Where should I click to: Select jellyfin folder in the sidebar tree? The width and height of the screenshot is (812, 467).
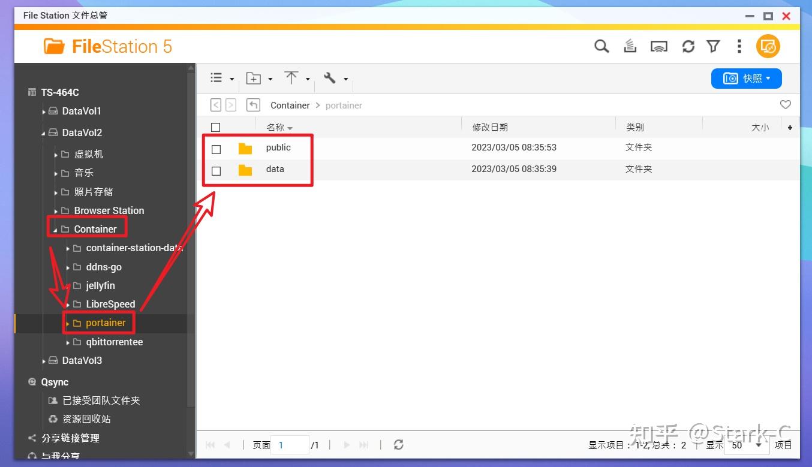[x=100, y=285]
